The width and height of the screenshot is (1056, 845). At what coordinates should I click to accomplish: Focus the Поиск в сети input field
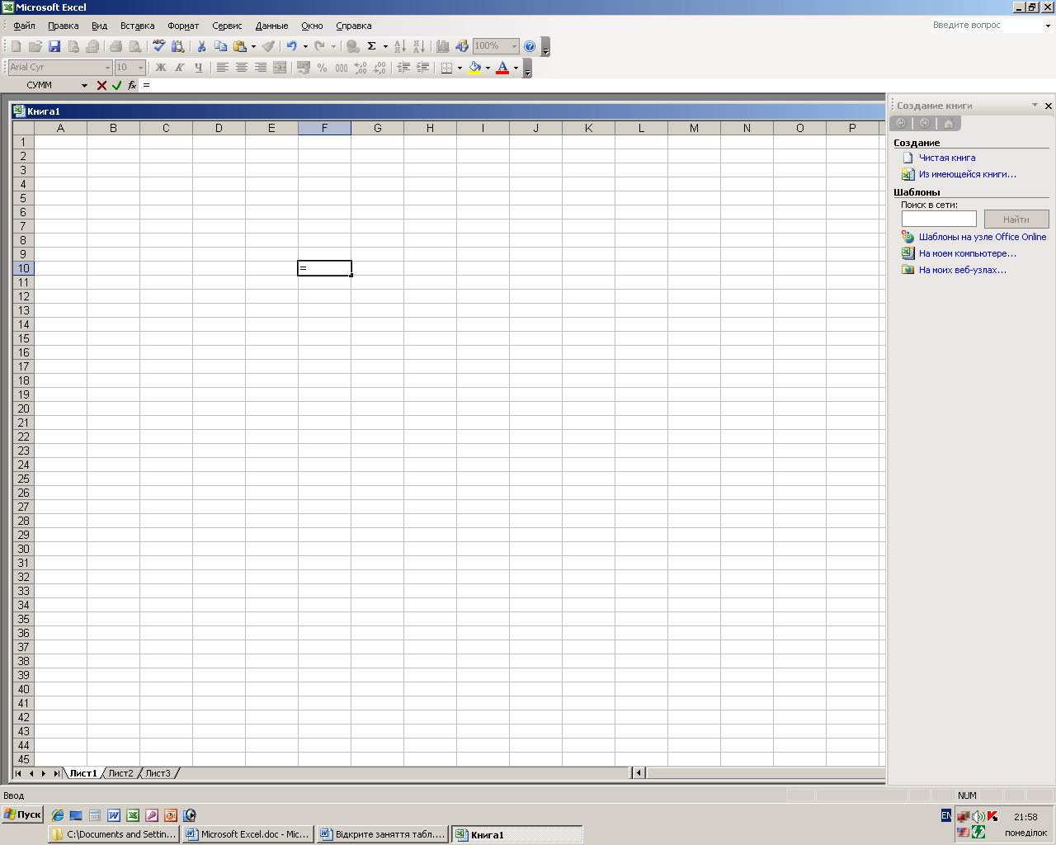939,219
